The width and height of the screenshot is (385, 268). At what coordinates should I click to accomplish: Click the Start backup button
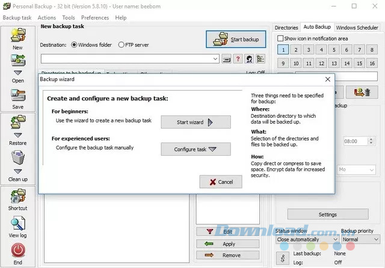(x=236, y=39)
